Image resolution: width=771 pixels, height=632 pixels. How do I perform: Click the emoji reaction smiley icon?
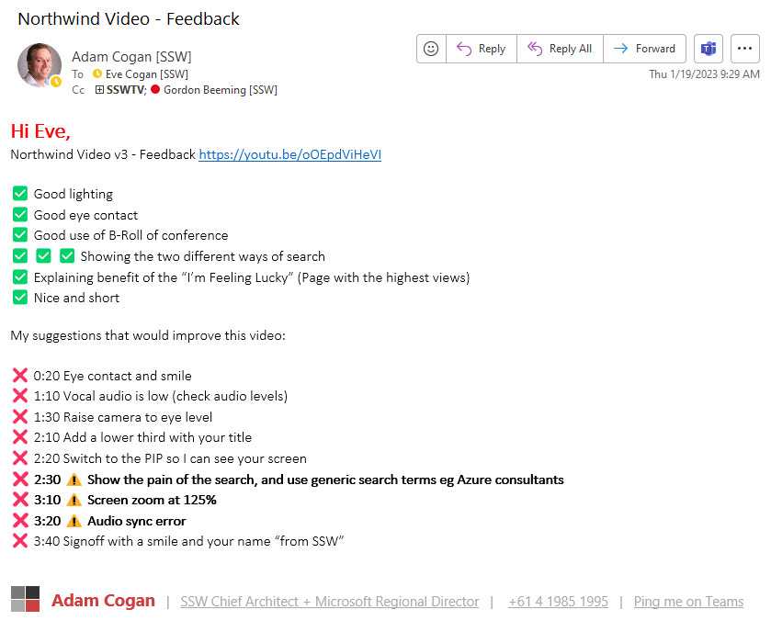pos(431,49)
